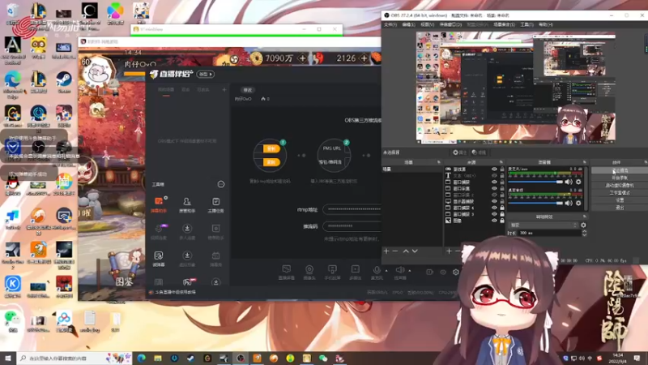Open OBS 工具 (Tools) menu
Screen dimensions: 648x365
click(526, 24)
